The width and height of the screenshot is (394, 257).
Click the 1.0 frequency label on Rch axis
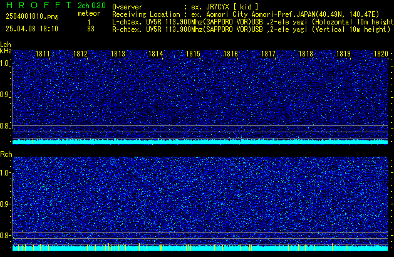click(4, 173)
